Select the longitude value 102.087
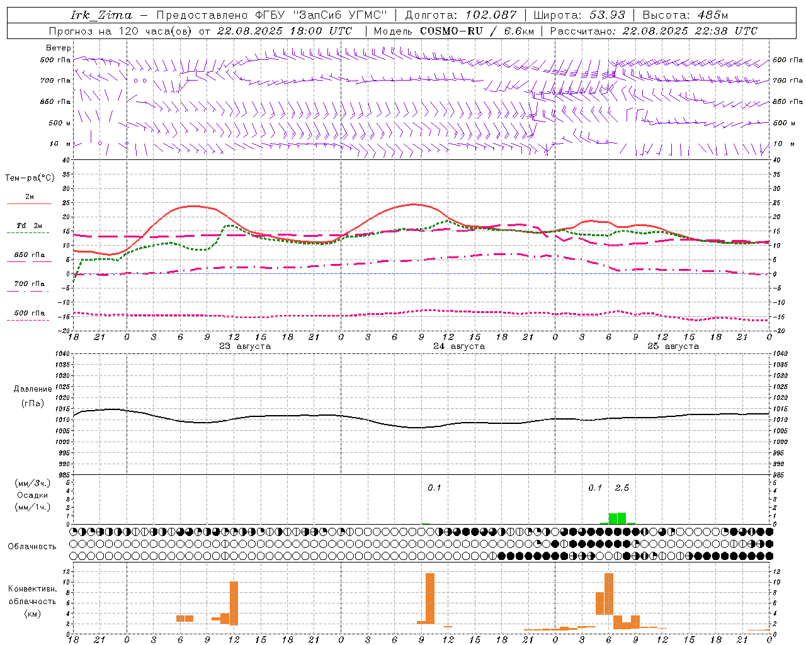806x645 pixels. [x=491, y=15]
